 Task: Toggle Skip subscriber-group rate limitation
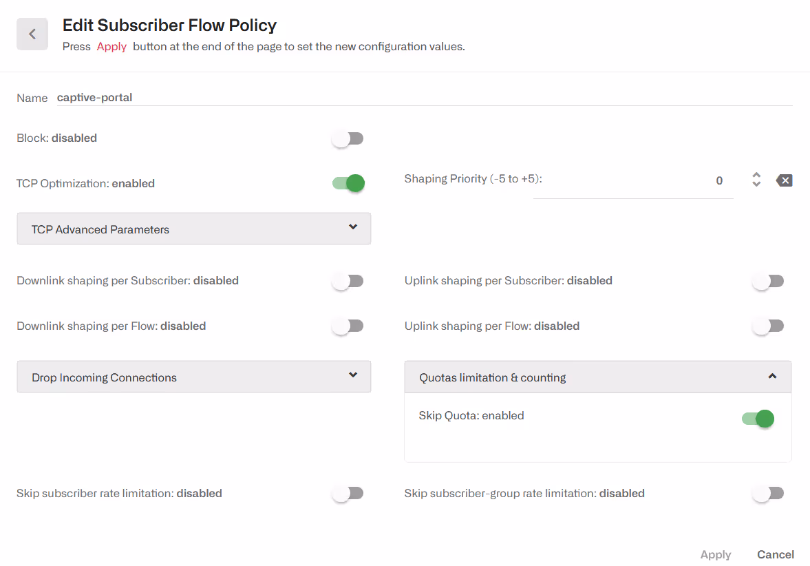coord(768,493)
